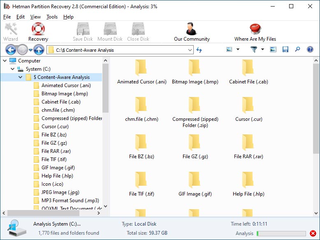The height and width of the screenshot is (240, 320).
Task: Refresh the current folder view
Action: point(199,50)
